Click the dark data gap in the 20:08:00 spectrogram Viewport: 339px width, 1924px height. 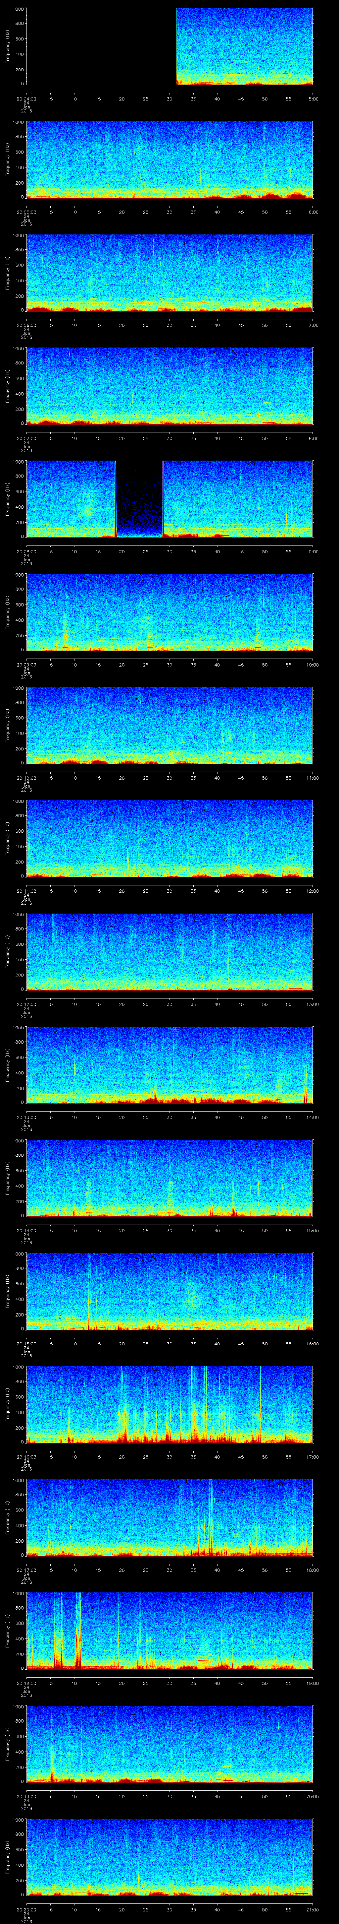point(139,500)
